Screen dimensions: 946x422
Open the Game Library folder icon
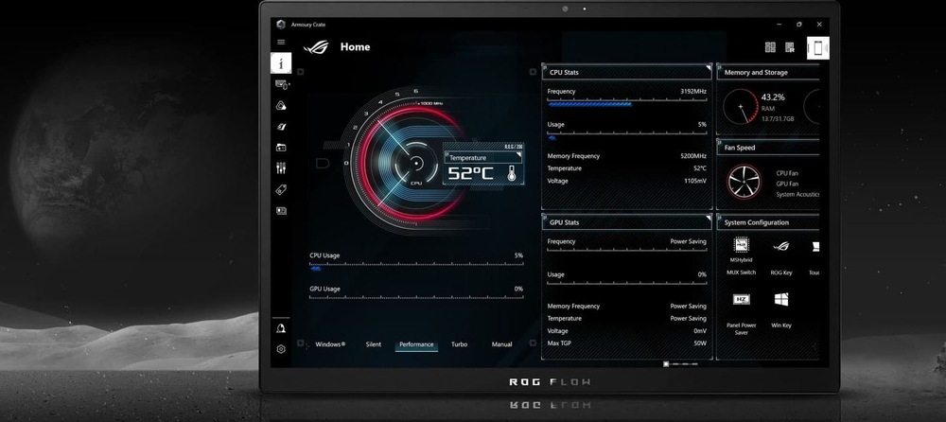pos(281,148)
